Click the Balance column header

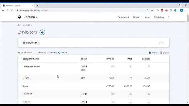point(146,59)
